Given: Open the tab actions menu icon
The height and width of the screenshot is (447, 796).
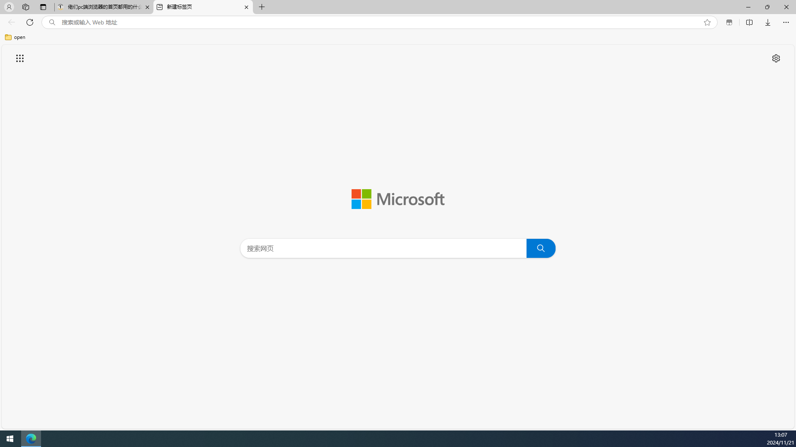Looking at the screenshot, I should pyautogui.click(x=43, y=7).
